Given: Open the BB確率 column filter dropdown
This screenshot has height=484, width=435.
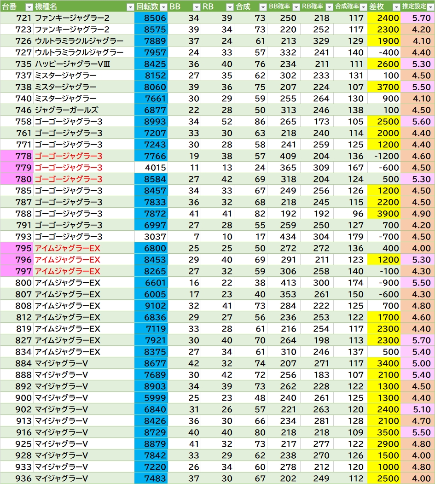Looking at the screenshot, I should click(x=296, y=7).
